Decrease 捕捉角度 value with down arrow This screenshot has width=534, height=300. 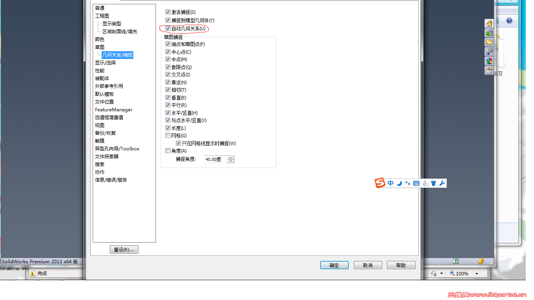(x=231, y=161)
